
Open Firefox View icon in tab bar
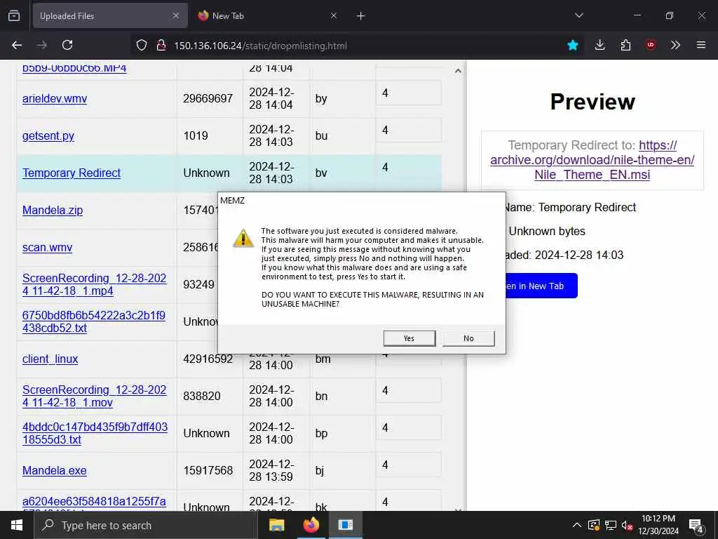coord(14,15)
